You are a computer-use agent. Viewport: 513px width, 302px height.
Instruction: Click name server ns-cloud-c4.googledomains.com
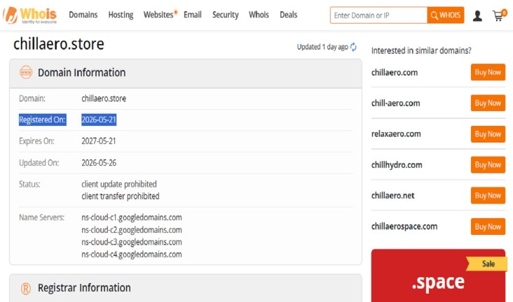pyautogui.click(x=132, y=254)
